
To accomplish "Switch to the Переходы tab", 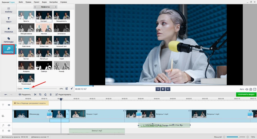I will click(8, 40).
